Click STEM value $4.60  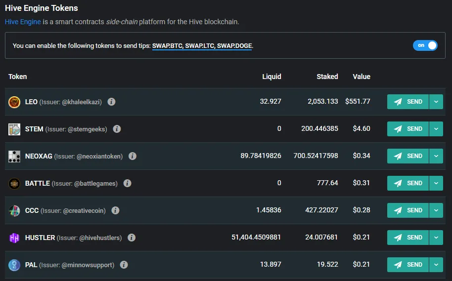tap(362, 128)
